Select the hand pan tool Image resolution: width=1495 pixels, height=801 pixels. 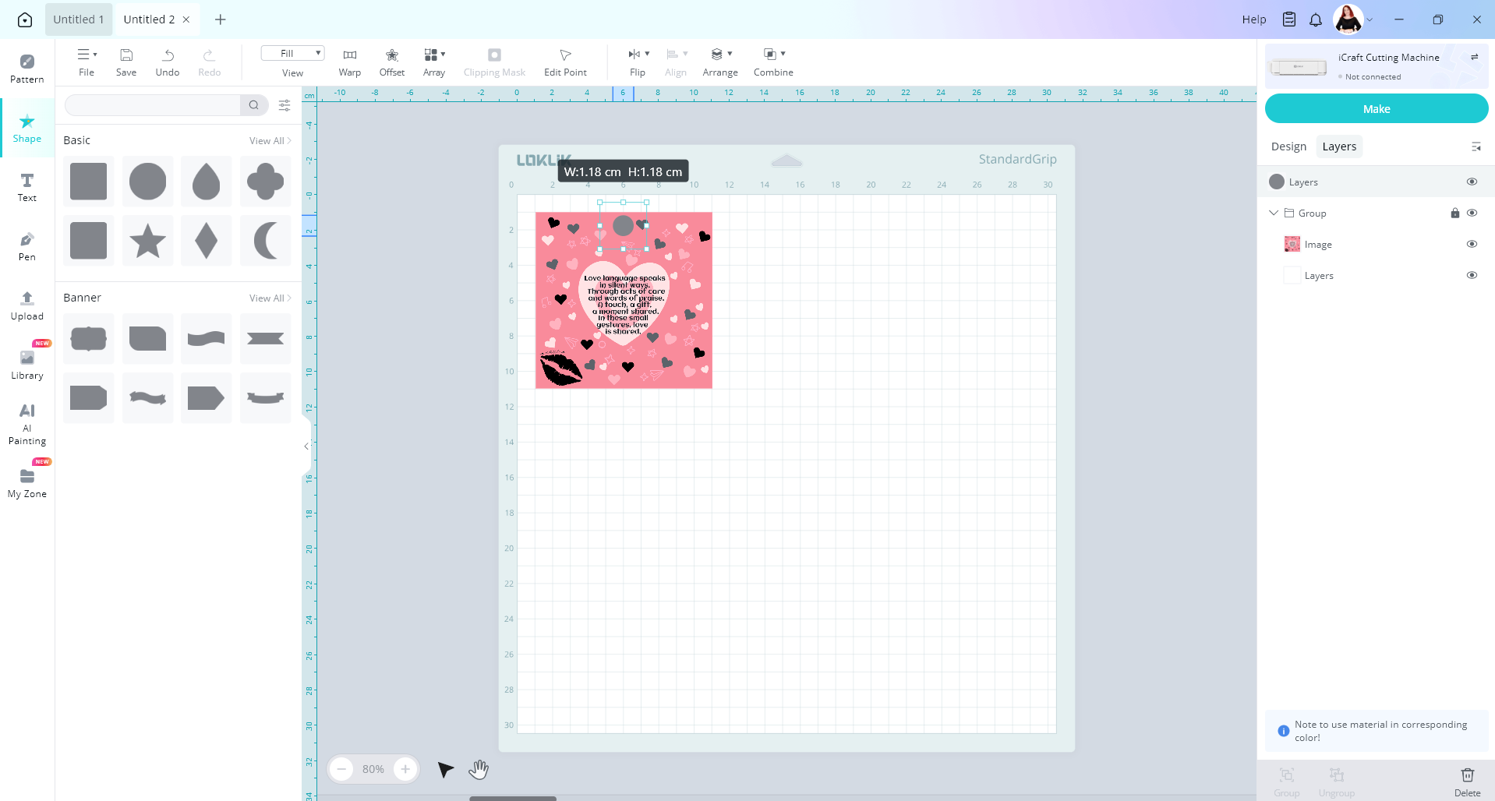[479, 770]
